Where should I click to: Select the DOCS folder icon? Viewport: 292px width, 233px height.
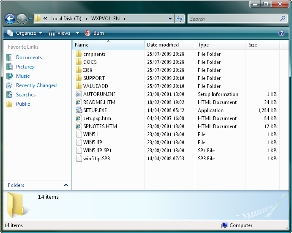coord(79,62)
